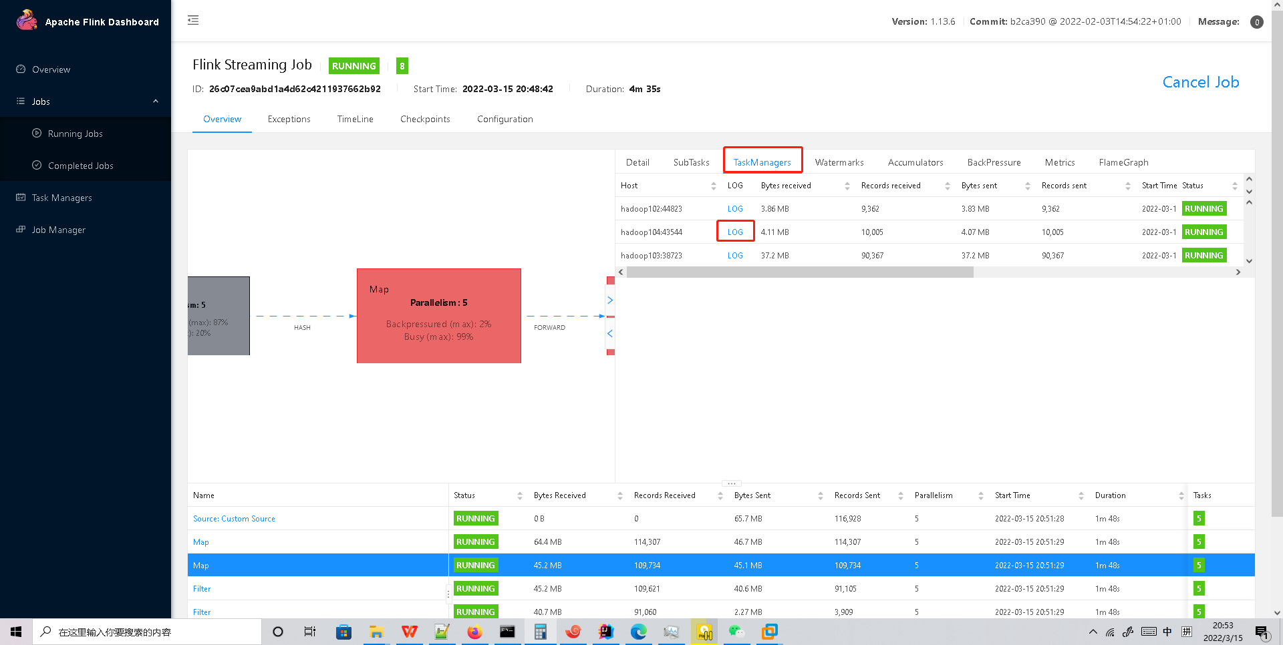Viewport: 1283px width, 645px height.
Task: Open the terminal window from the taskbar
Action: (x=507, y=632)
